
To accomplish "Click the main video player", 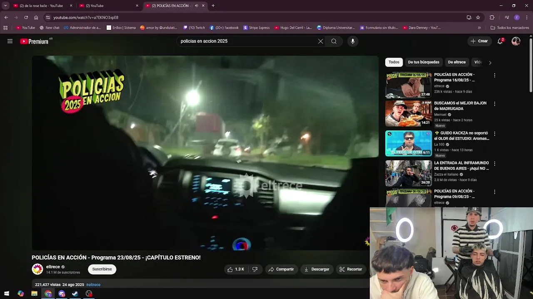I will click(x=205, y=153).
